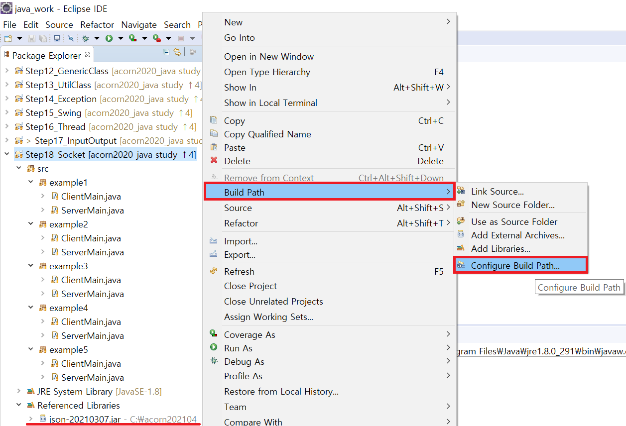Click the Debug As bug icon
The width and height of the screenshot is (626, 426).
point(214,361)
